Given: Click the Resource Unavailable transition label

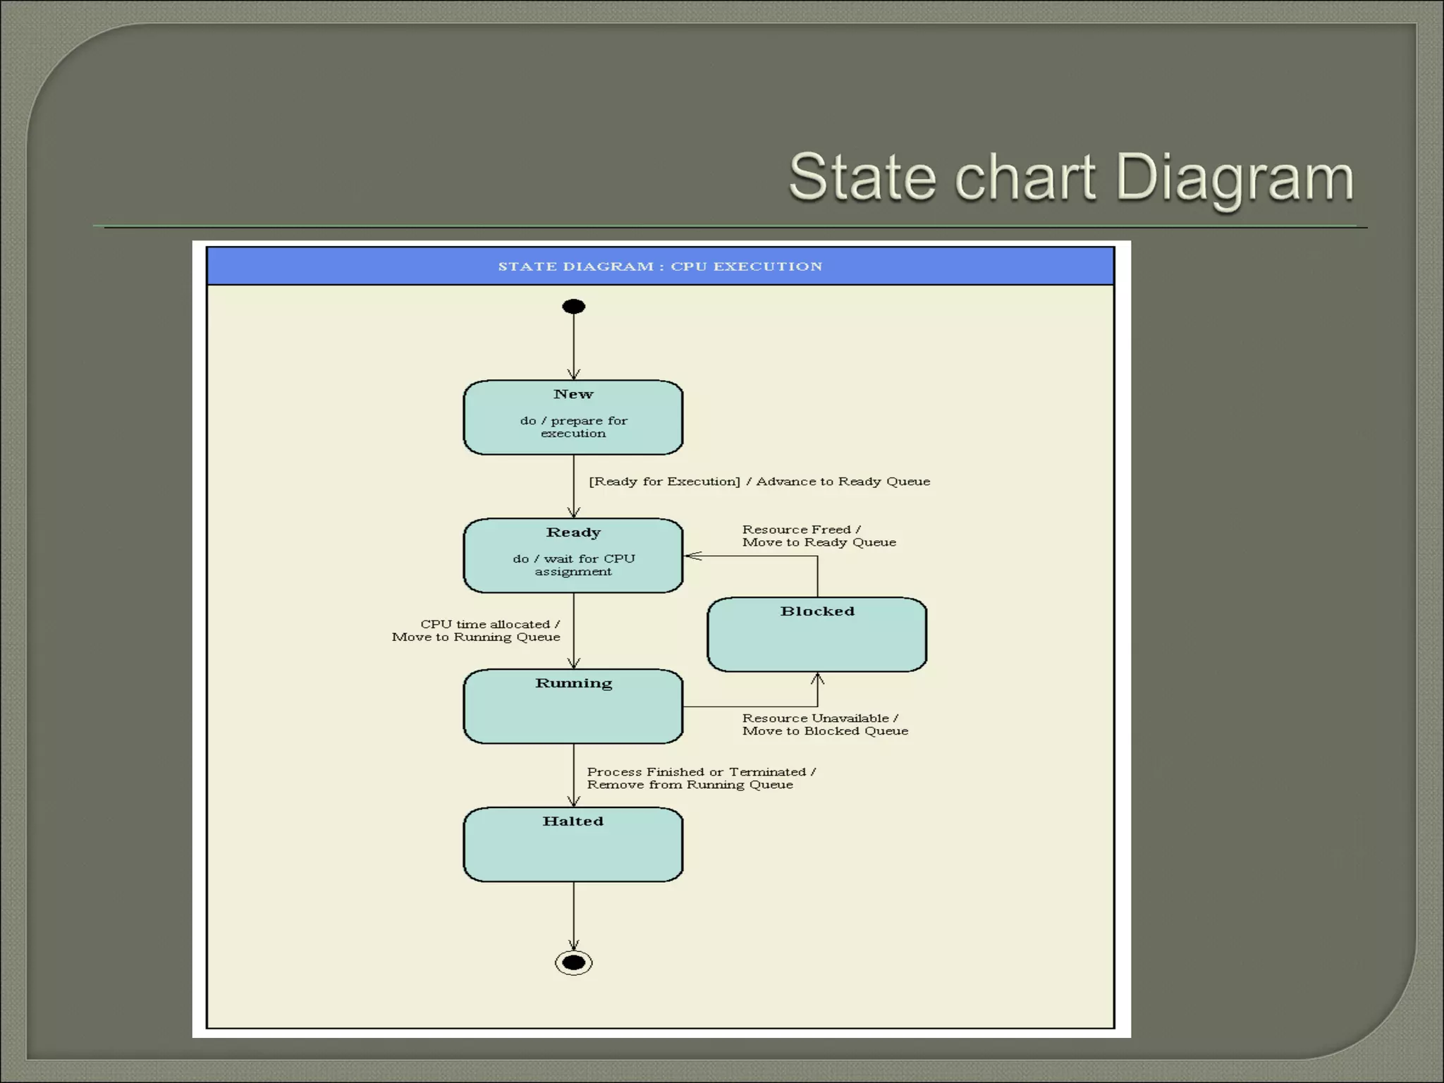Looking at the screenshot, I should [x=825, y=725].
